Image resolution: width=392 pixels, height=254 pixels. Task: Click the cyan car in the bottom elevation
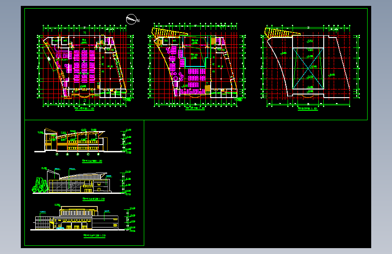point(60,228)
